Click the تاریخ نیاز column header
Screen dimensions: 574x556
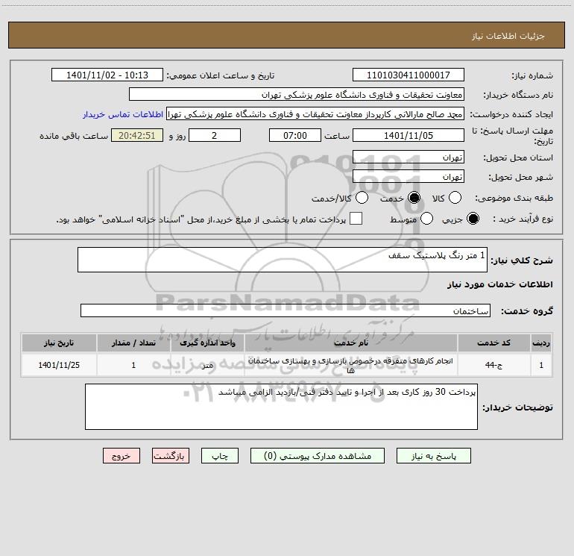(59, 343)
